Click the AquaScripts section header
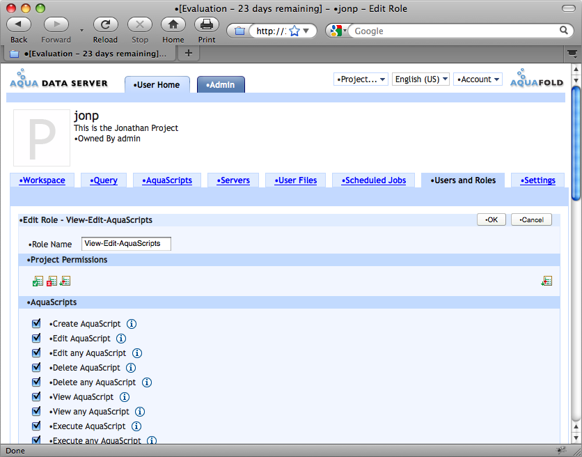The width and height of the screenshot is (582, 457). (289, 302)
